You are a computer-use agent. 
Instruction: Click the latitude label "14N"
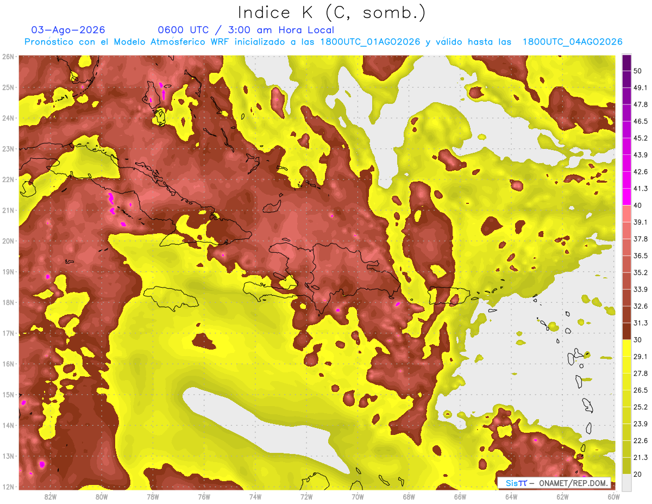pos(8,425)
